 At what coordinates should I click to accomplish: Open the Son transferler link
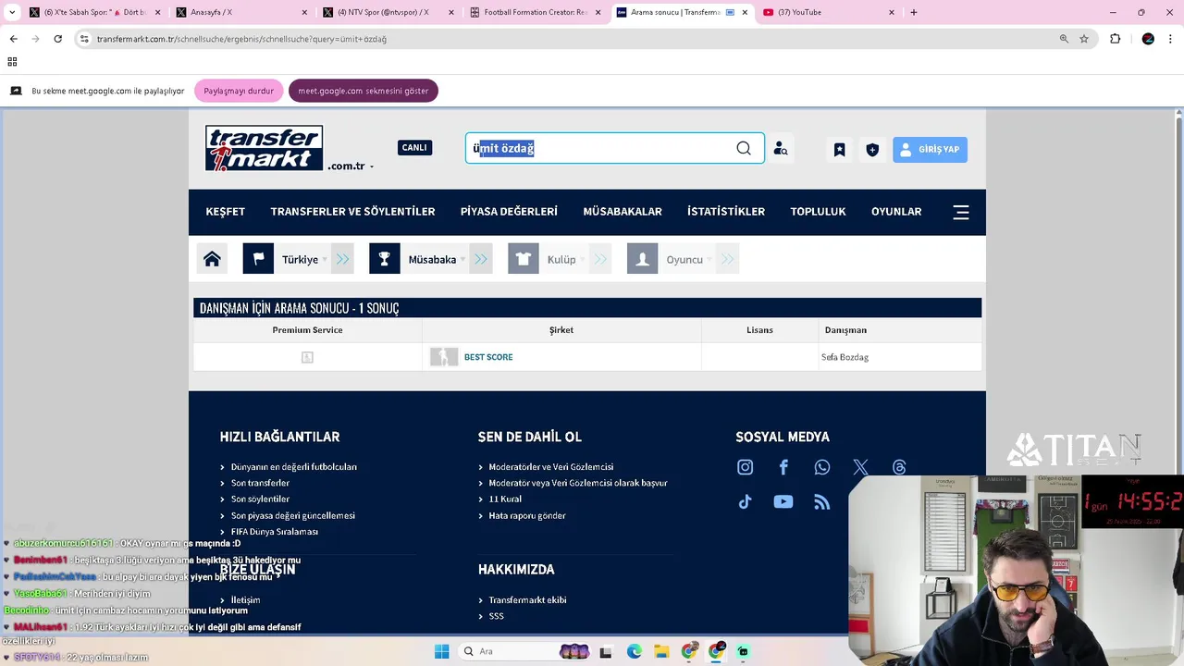click(260, 483)
